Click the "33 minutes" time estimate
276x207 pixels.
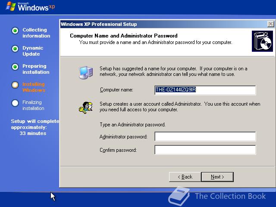pos(33,133)
